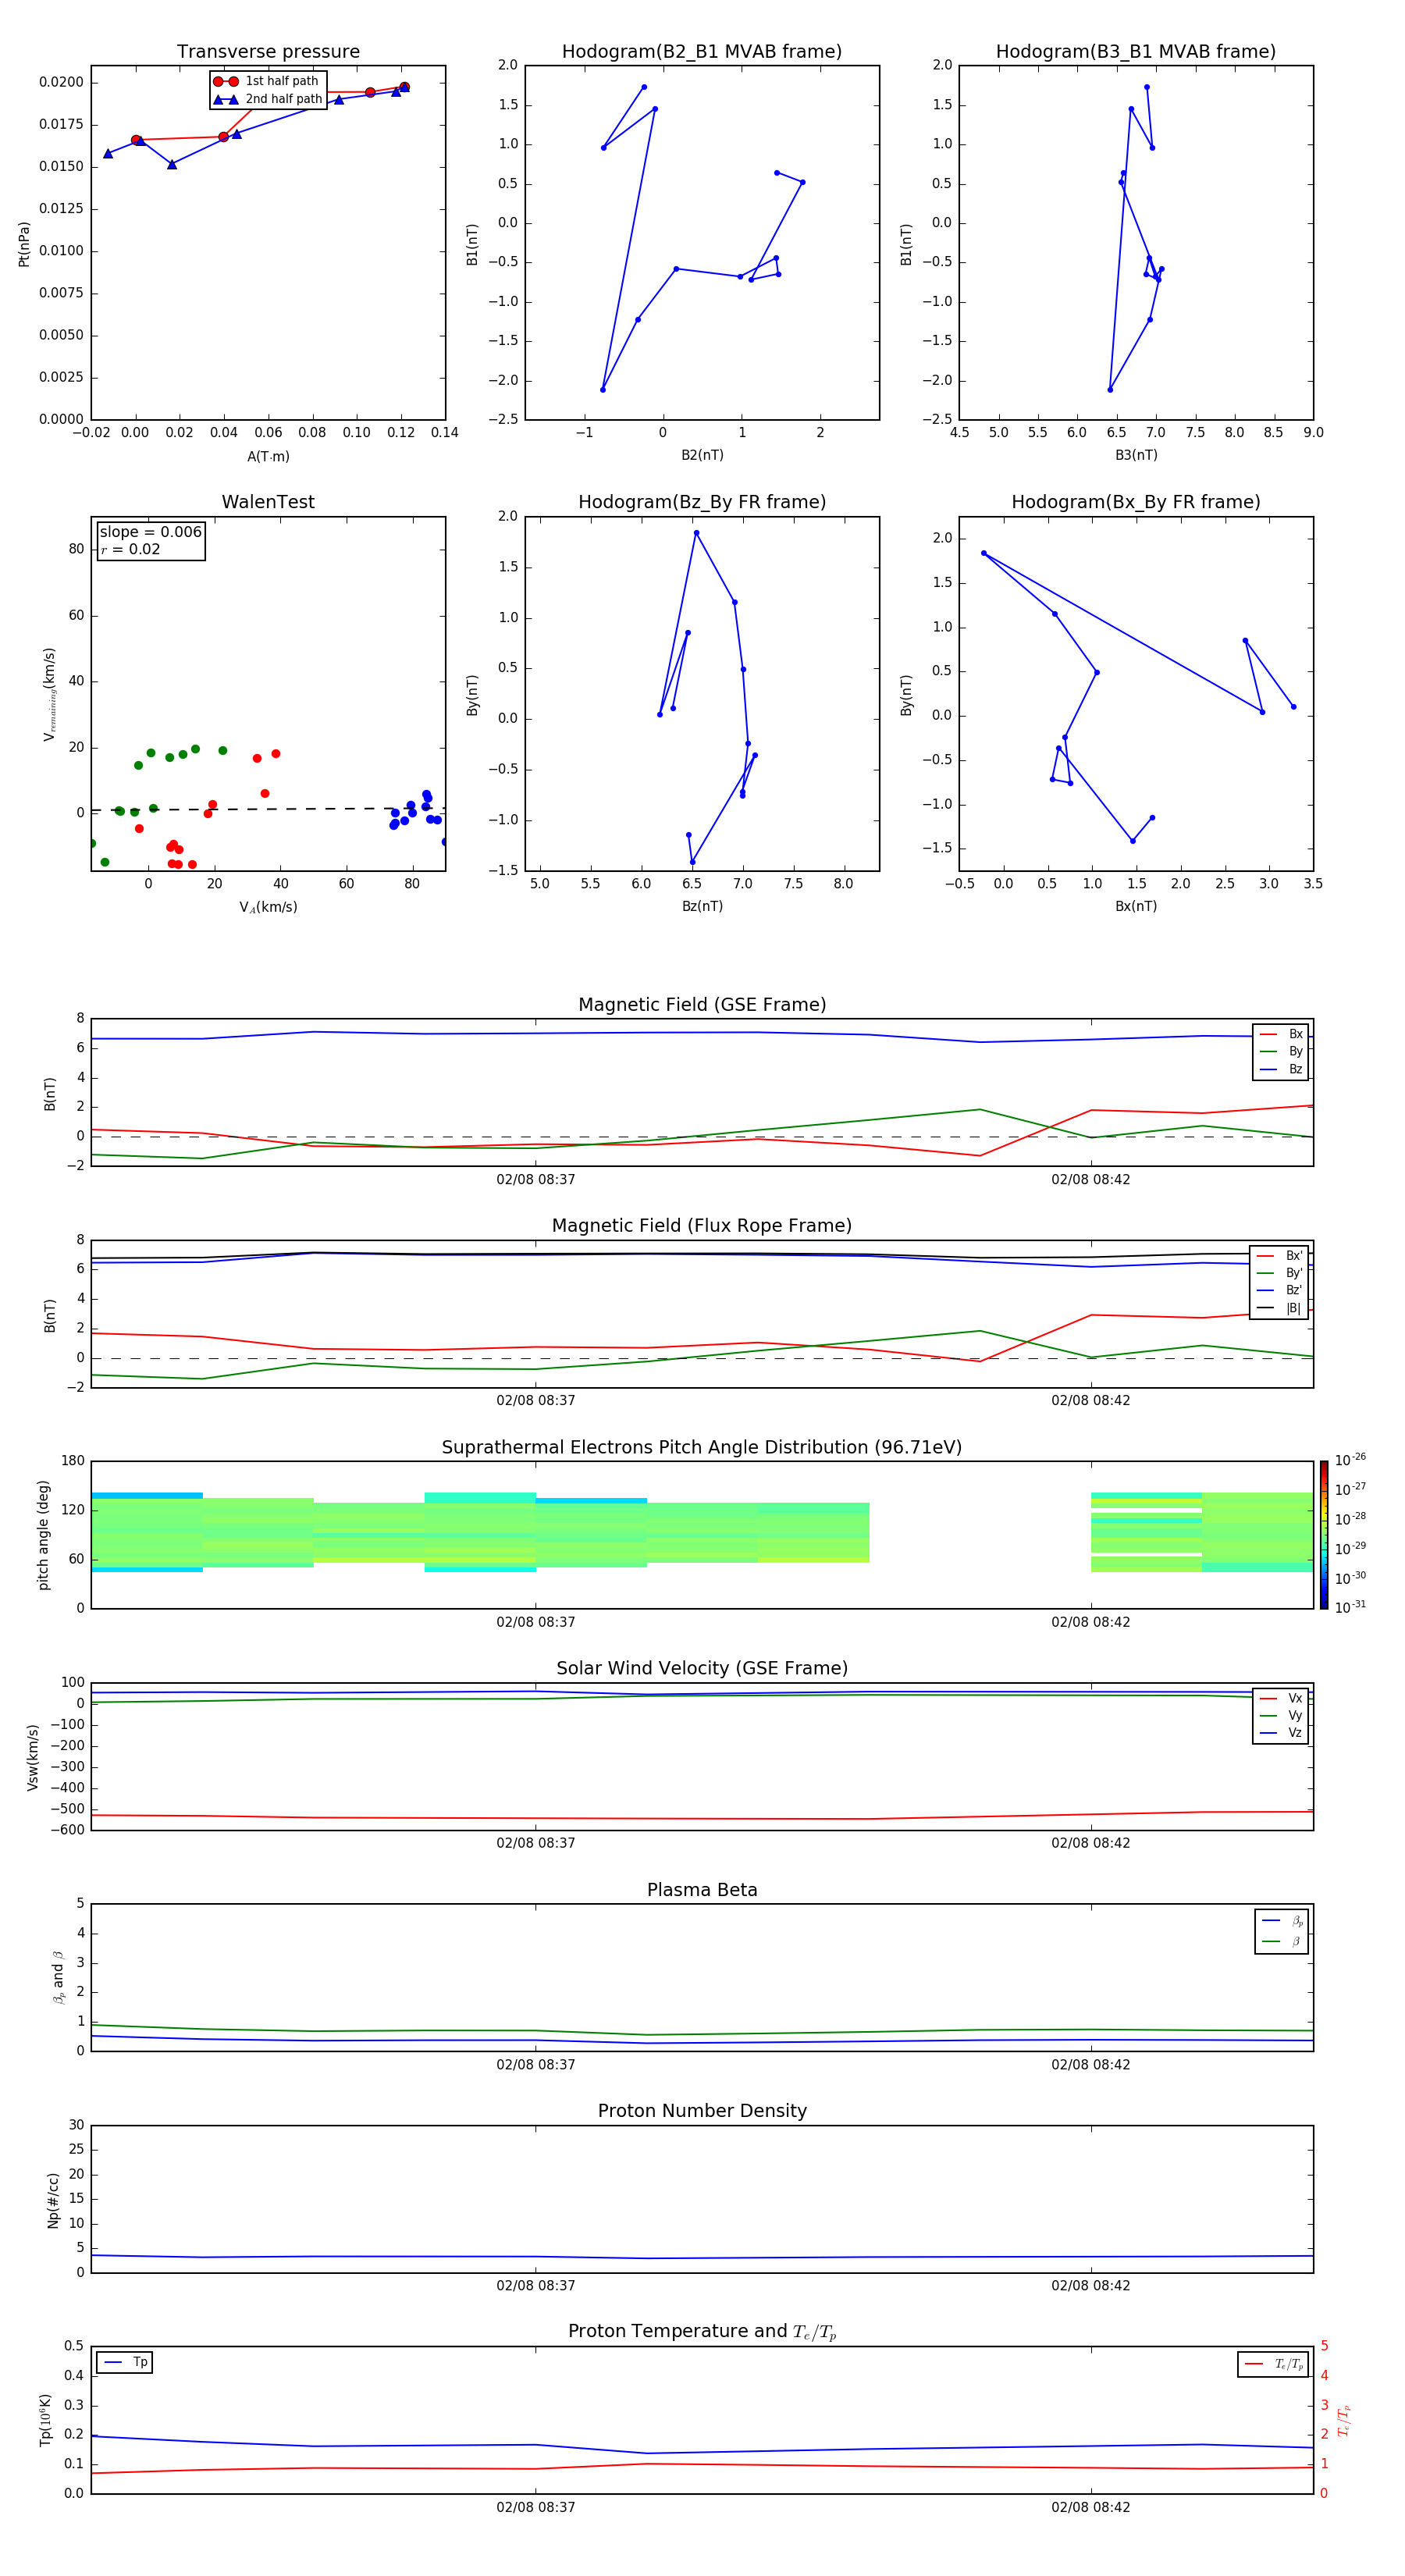Image resolution: width=1405 pixels, height=2576 pixels.
Task: Click the Suprathermal Electrons Pitch Angle Distribution title
Action: click(x=702, y=1448)
